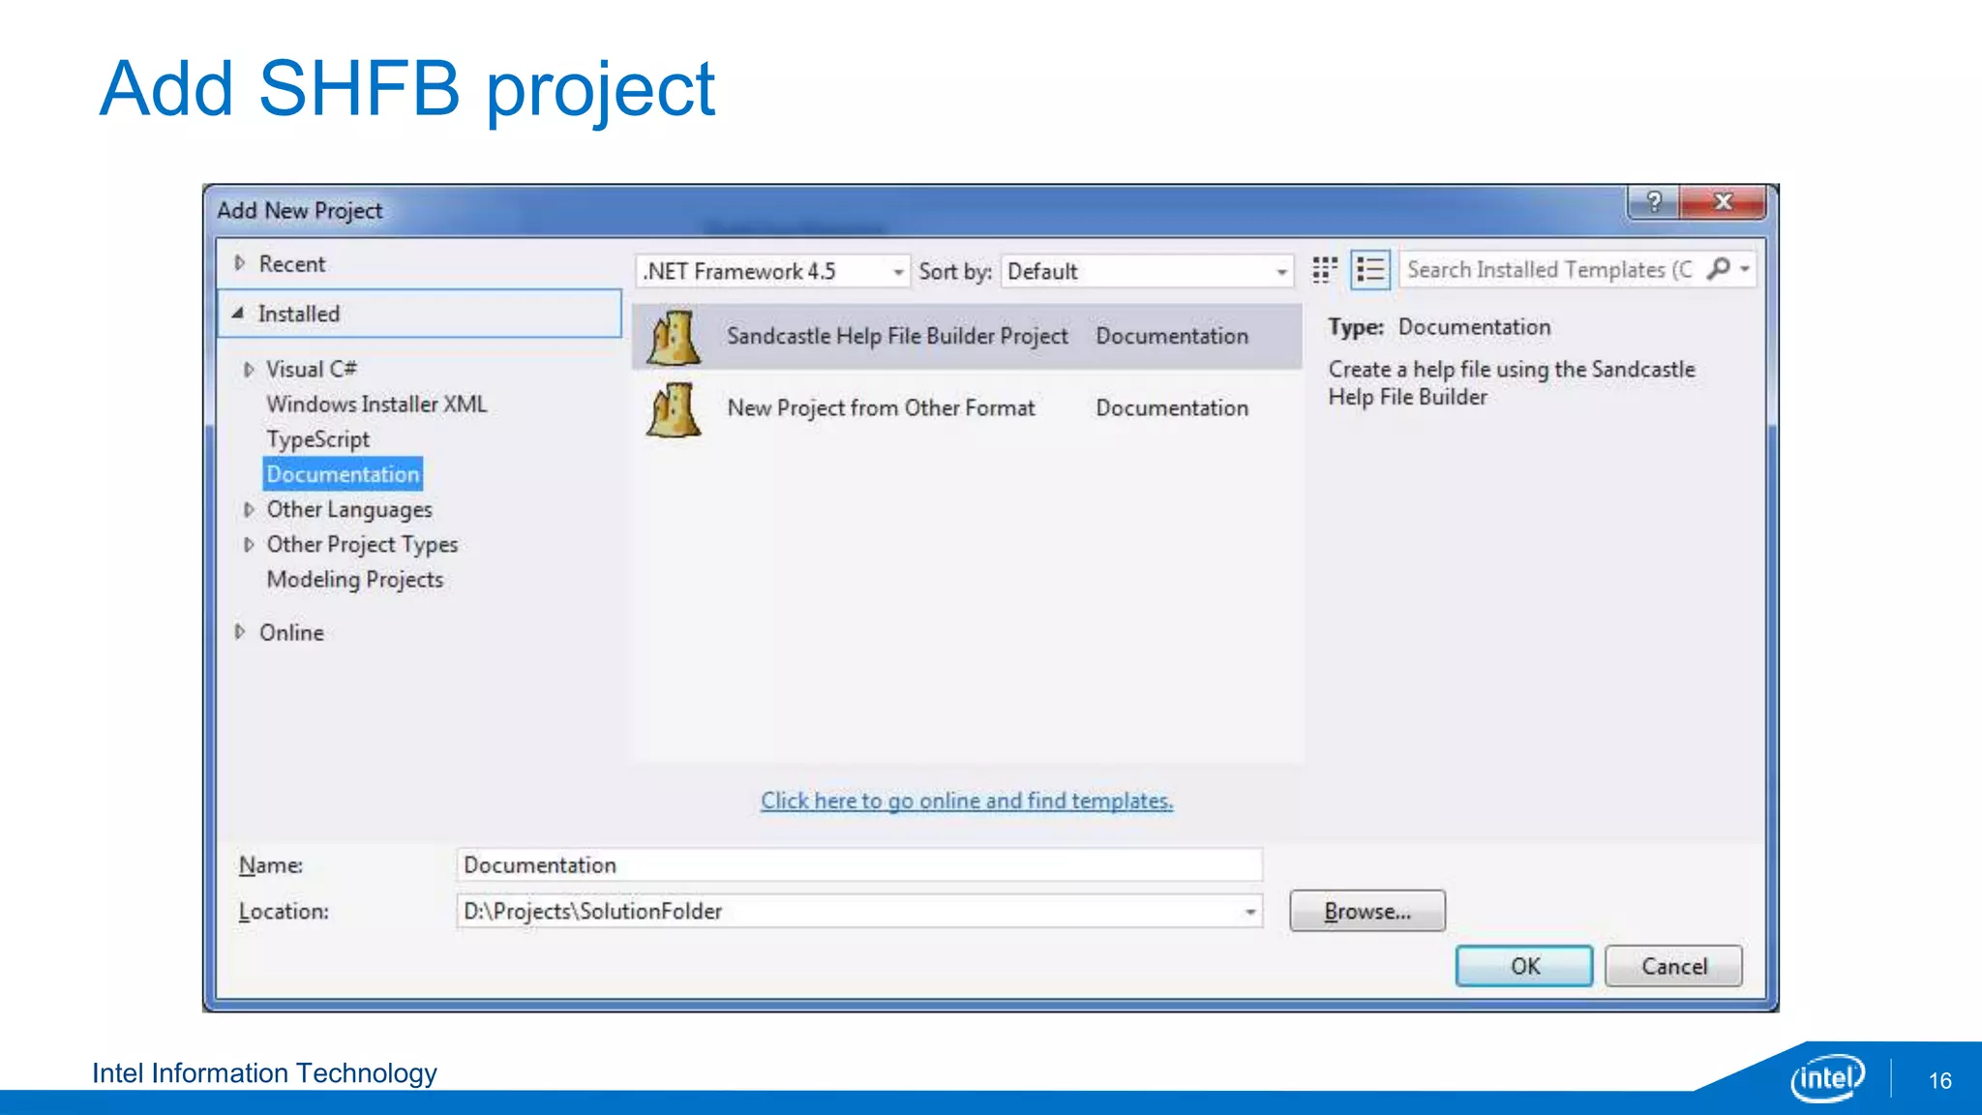The height and width of the screenshot is (1115, 1982).
Task: Select the TypeScript category
Action: coord(318,439)
